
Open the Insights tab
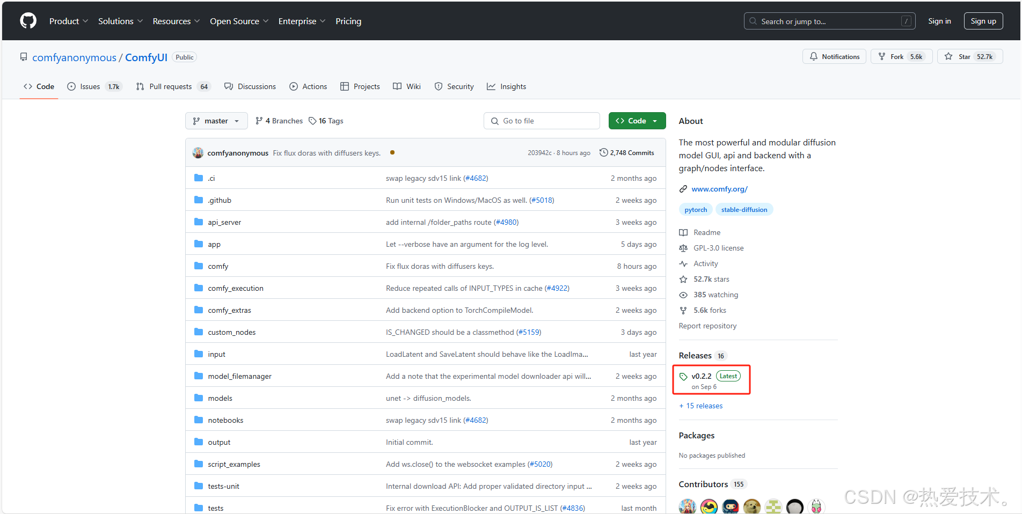click(507, 86)
